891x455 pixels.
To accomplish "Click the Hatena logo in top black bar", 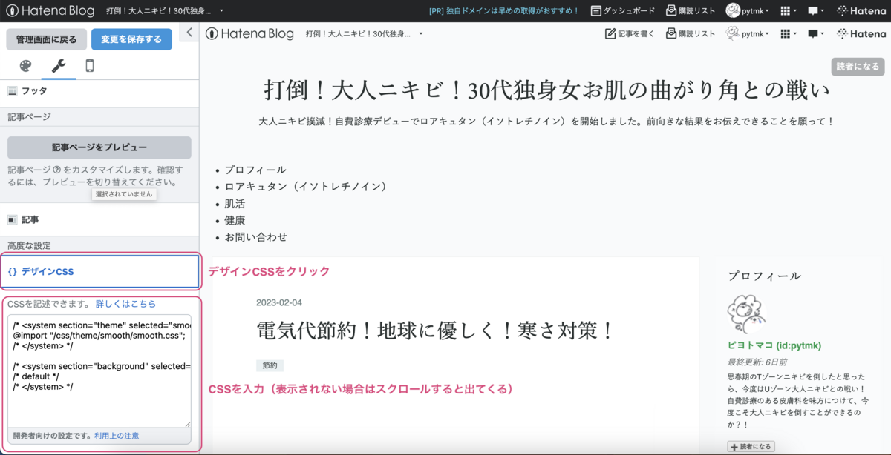I will click(861, 11).
